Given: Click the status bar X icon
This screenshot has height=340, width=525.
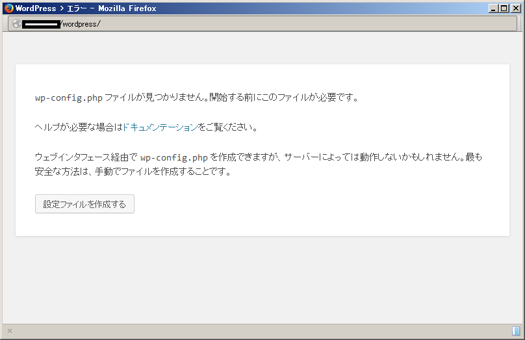Looking at the screenshot, I should pyautogui.click(x=10, y=331).
